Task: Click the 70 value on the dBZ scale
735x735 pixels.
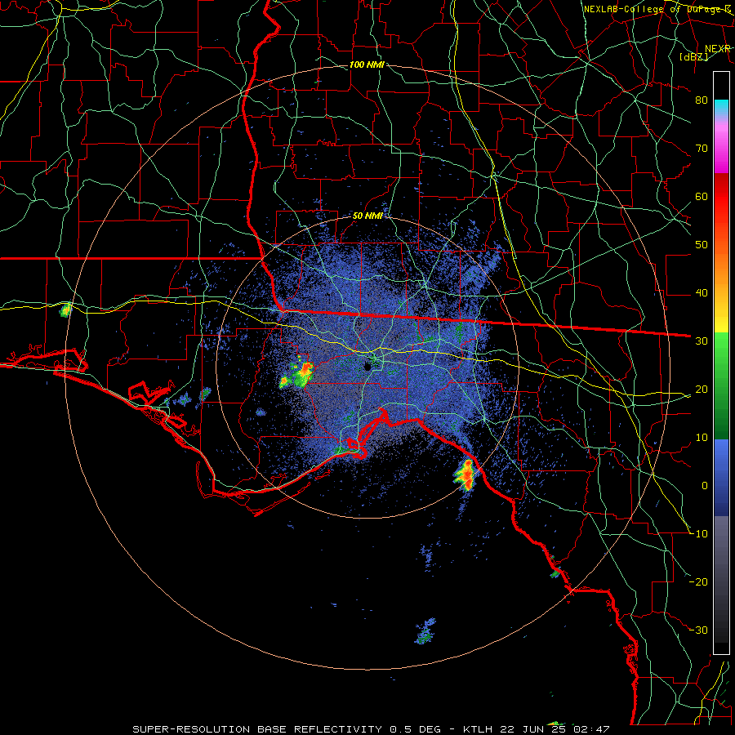Action: (702, 148)
